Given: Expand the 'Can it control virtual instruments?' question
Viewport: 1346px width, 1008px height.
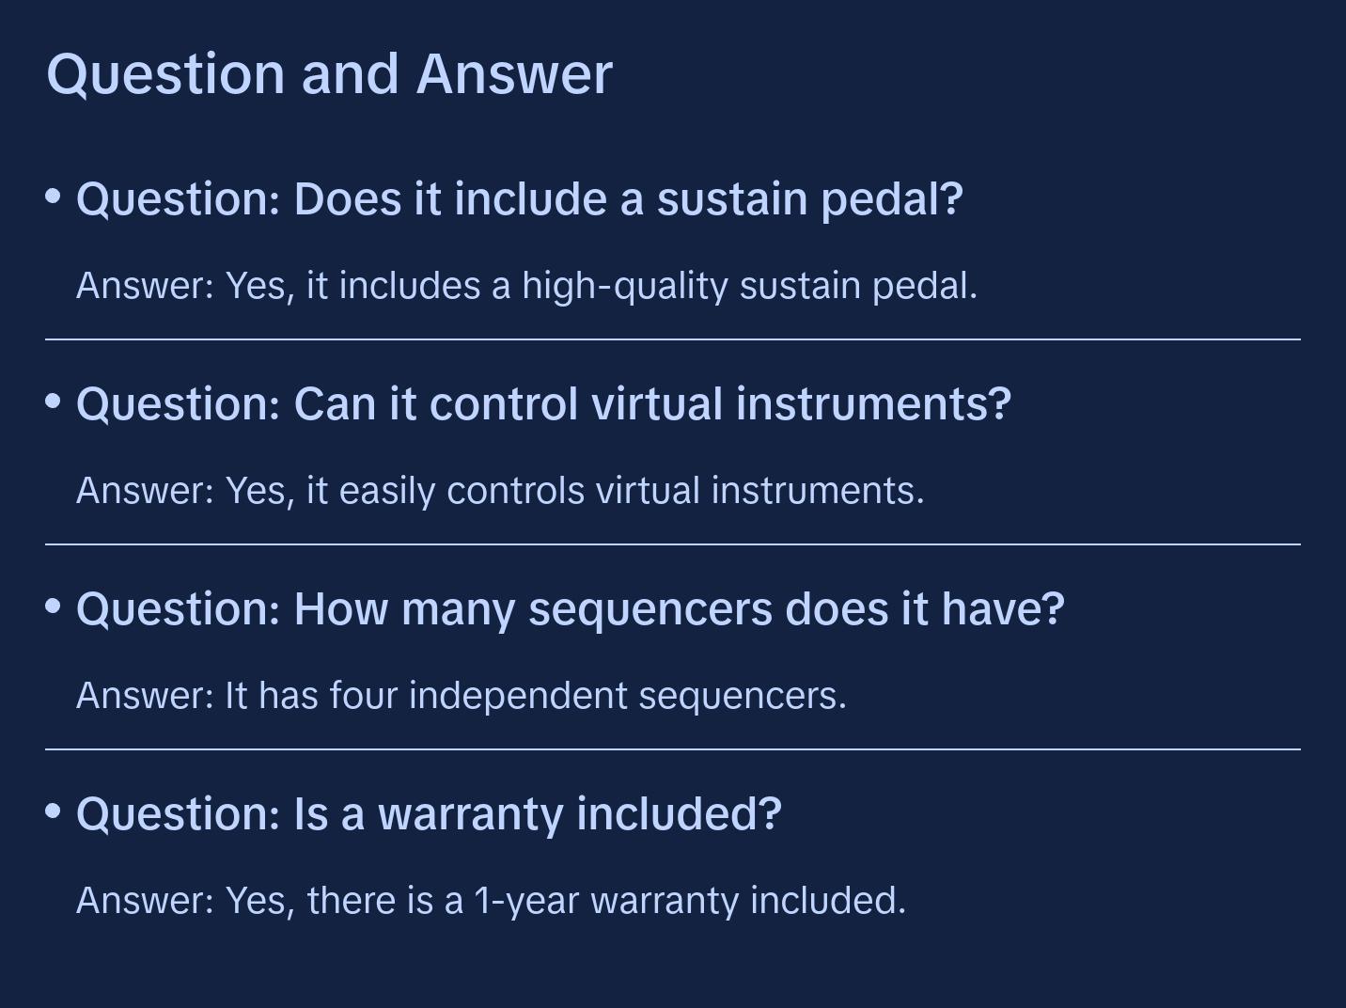Looking at the screenshot, I should (543, 404).
